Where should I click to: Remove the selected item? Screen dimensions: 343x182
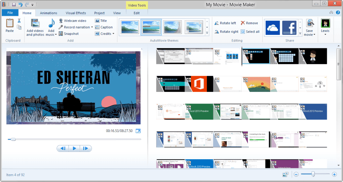pos(249,23)
